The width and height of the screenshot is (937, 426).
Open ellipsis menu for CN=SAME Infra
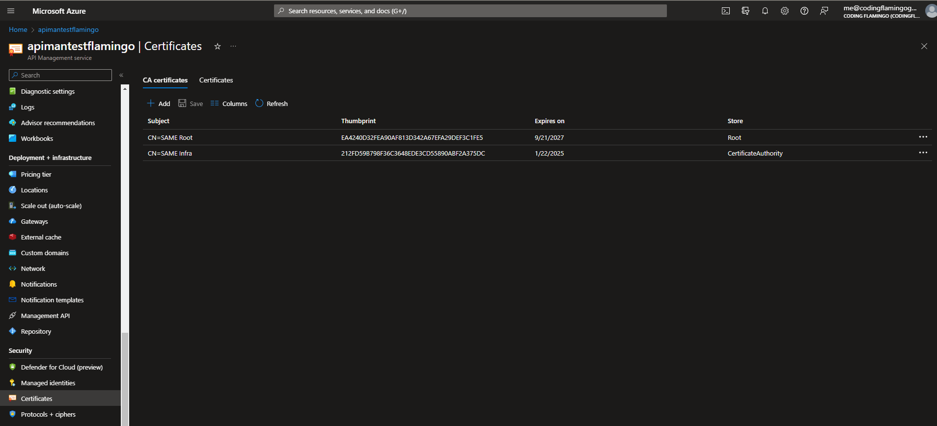click(923, 153)
